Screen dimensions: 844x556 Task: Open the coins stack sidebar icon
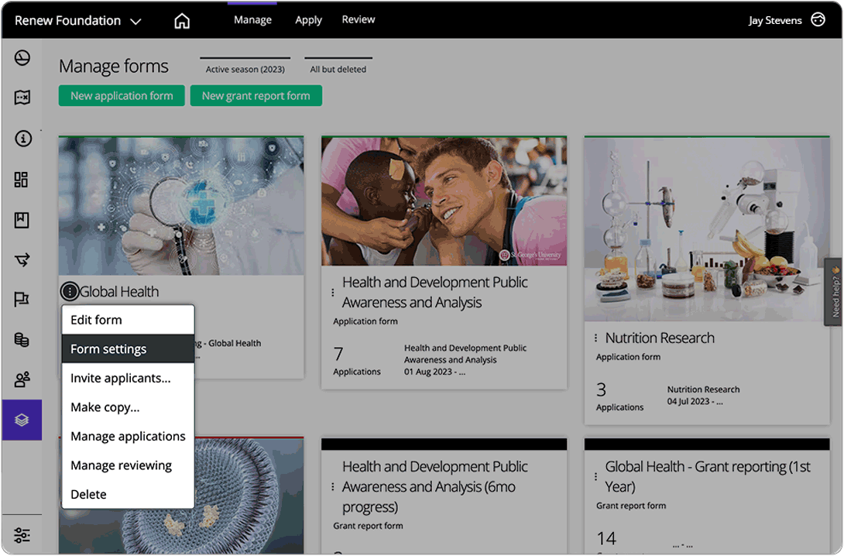(22, 340)
